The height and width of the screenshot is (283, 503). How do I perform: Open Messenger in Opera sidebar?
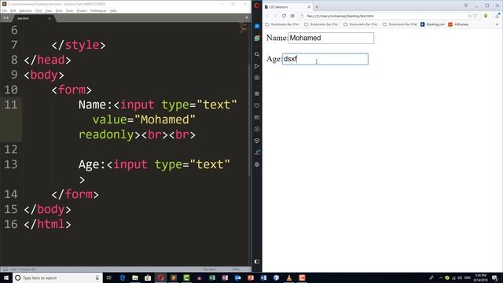(257, 26)
